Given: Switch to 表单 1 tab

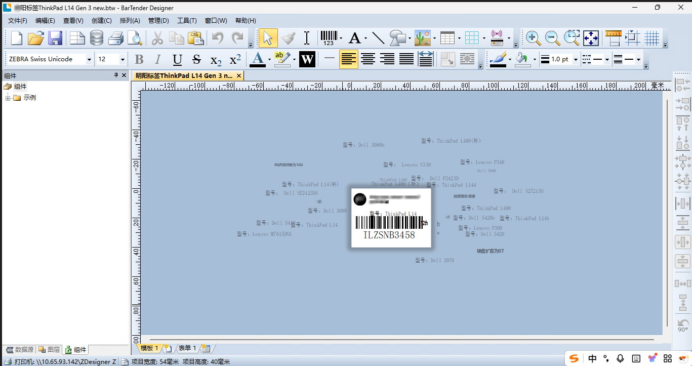Looking at the screenshot, I should click(187, 348).
